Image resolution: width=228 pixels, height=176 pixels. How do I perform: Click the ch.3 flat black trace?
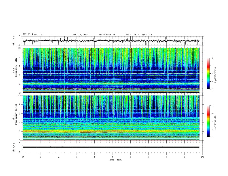tap(111, 147)
